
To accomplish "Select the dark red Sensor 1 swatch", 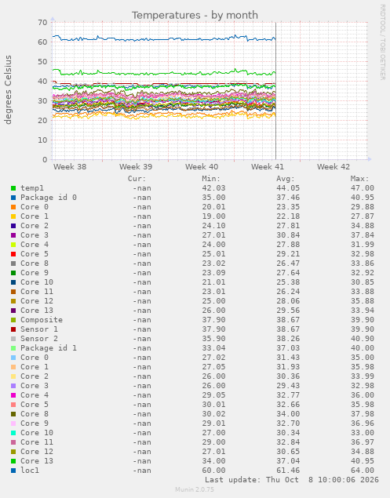I will 13,329.
